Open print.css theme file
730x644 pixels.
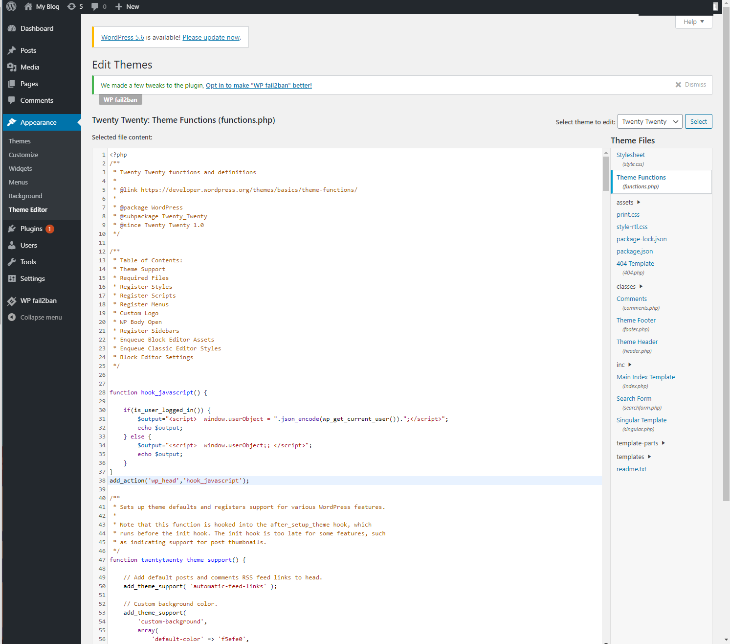(x=628, y=214)
